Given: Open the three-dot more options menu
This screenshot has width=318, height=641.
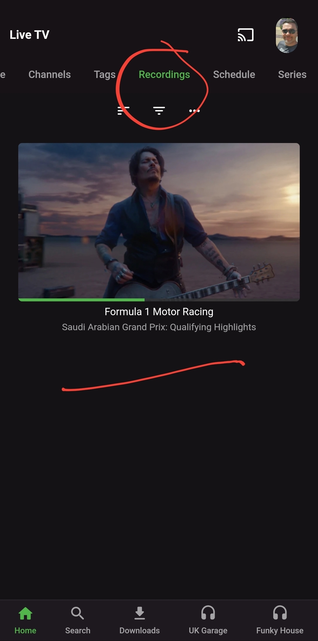Looking at the screenshot, I should [194, 111].
